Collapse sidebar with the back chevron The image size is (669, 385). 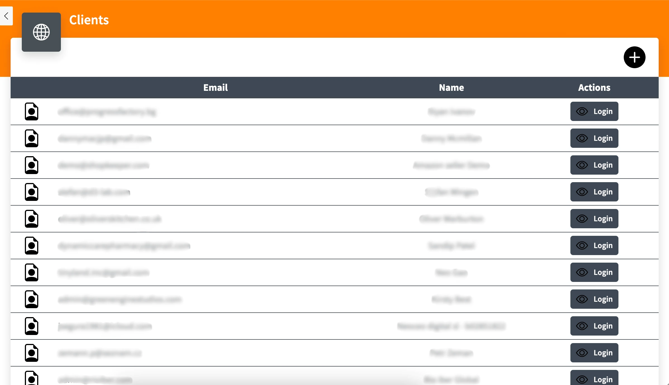pos(6,16)
